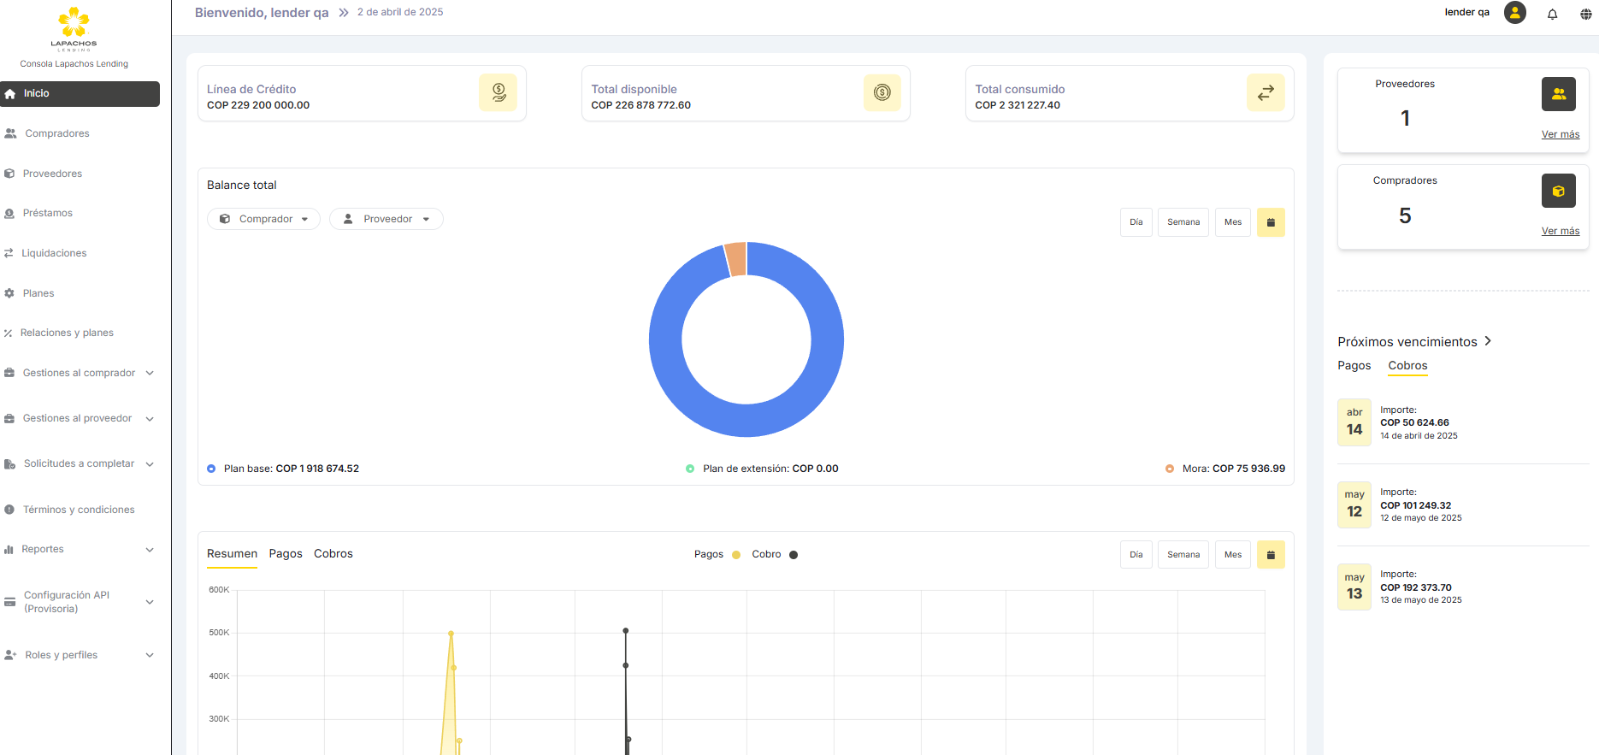Select Semana view for Balance total
Image resolution: width=1599 pixels, height=755 pixels.
(x=1183, y=222)
